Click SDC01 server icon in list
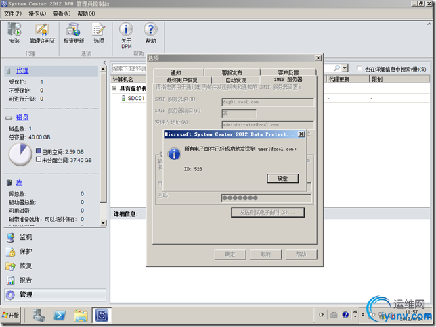436x327 pixels. coord(123,98)
